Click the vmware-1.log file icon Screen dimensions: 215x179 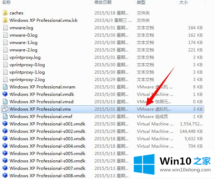[5, 42]
